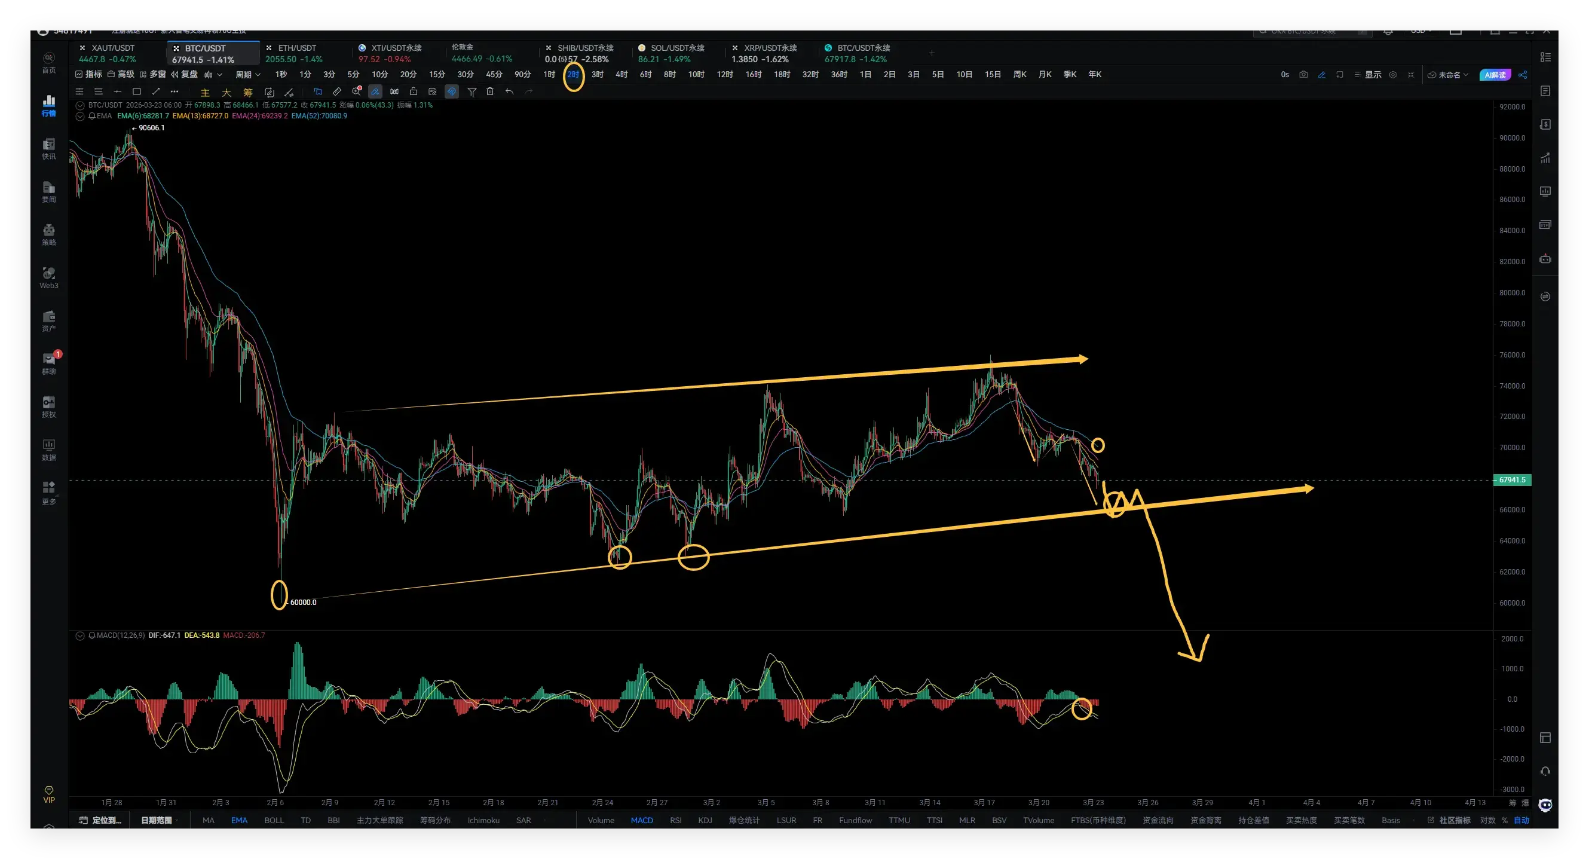
Task: Click the 67941.5 current price label
Action: click(1511, 479)
